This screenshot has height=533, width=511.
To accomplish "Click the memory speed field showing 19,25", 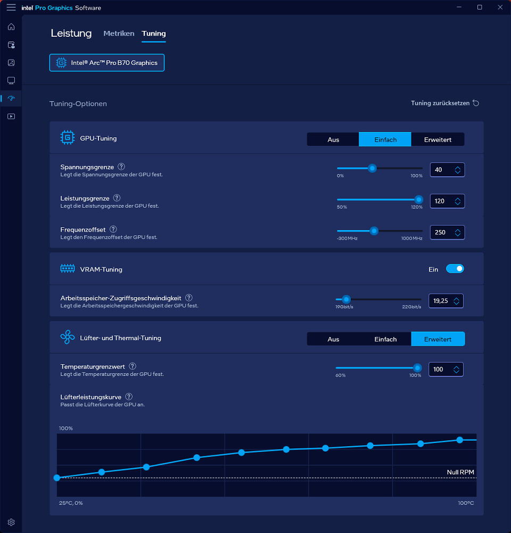I will pyautogui.click(x=446, y=301).
